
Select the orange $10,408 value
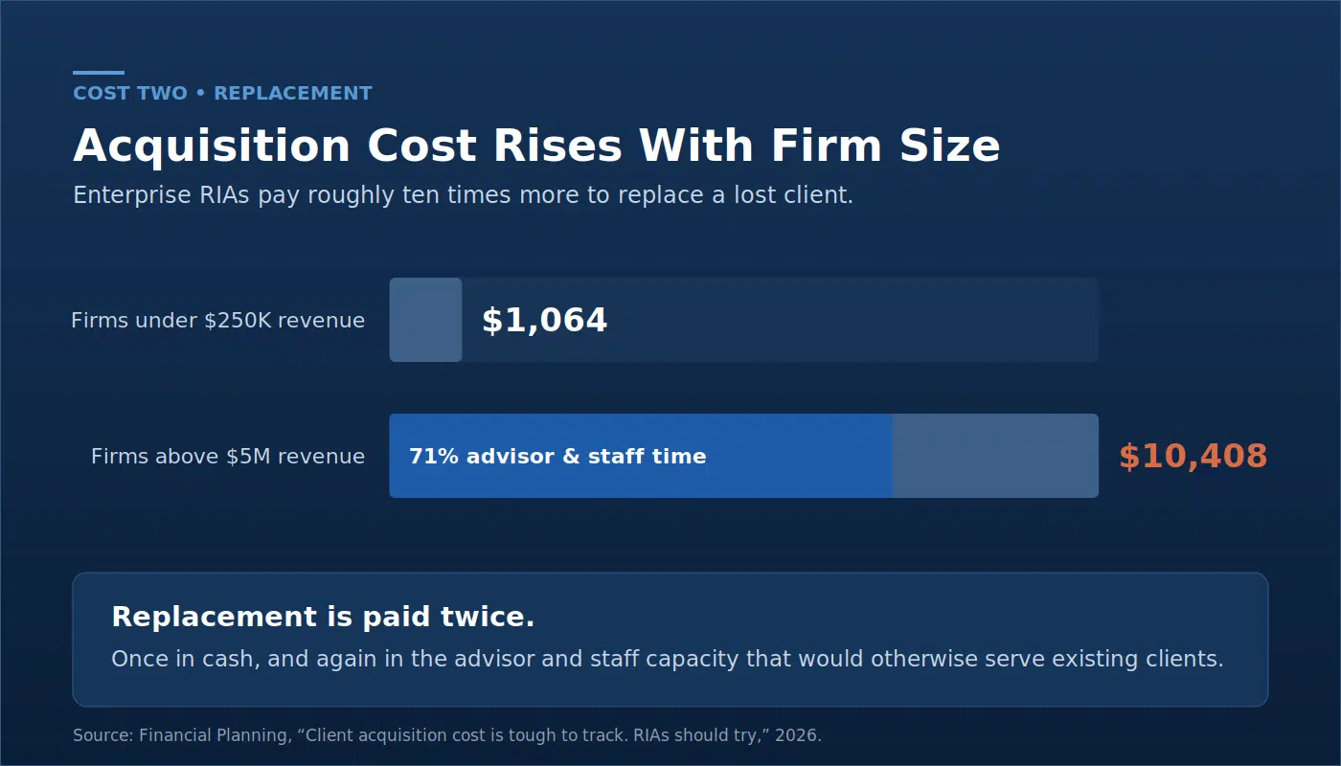(x=1193, y=456)
